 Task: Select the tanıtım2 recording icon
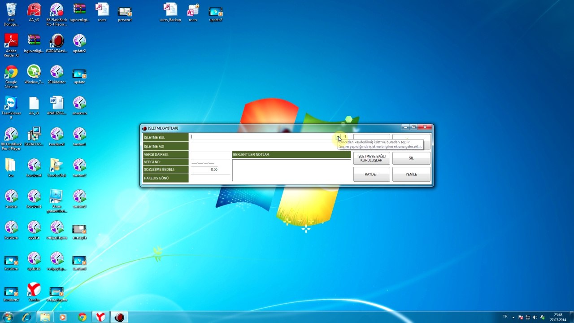click(x=79, y=167)
